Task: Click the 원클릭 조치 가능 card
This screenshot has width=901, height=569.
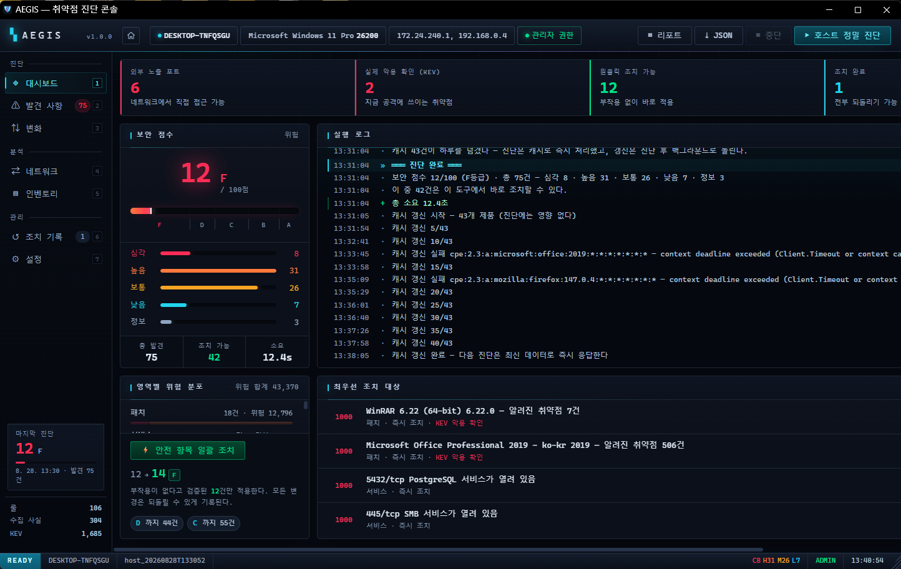Action: pyautogui.click(x=707, y=87)
